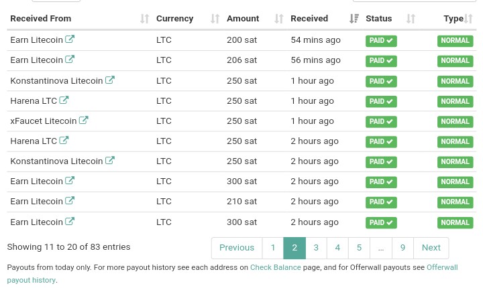This screenshot has height=288, width=483.
Task: Open external link icon beside xFaucet Litecoin
Action: point(83,120)
